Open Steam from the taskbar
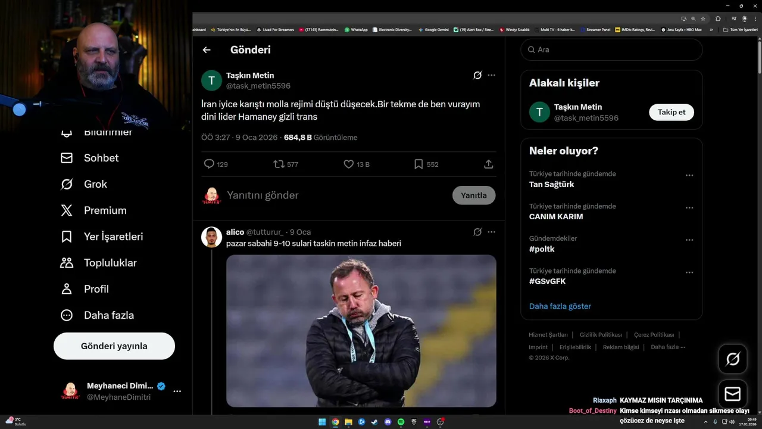Viewport: 762px width, 429px height. 374,422
